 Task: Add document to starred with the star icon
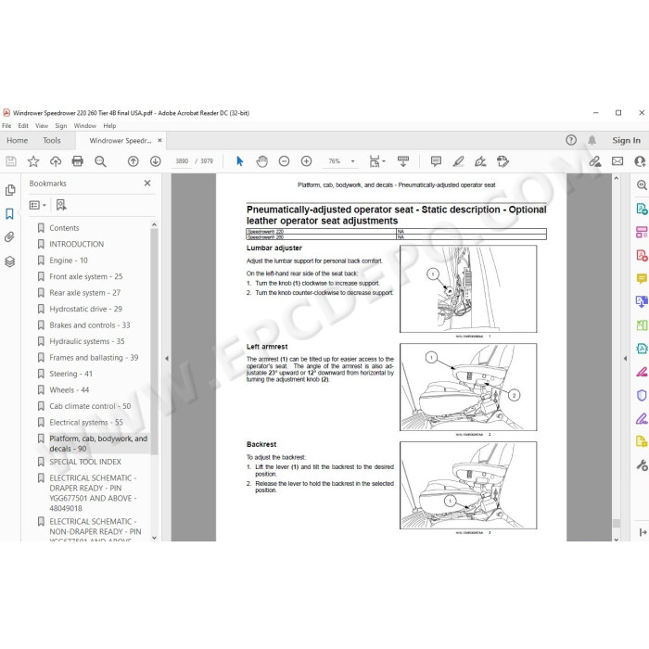tap(33, 161)
